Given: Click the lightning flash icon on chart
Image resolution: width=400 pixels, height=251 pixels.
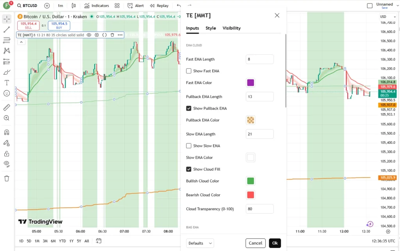Looking at the screenshot, I should (x=370, y=224).
